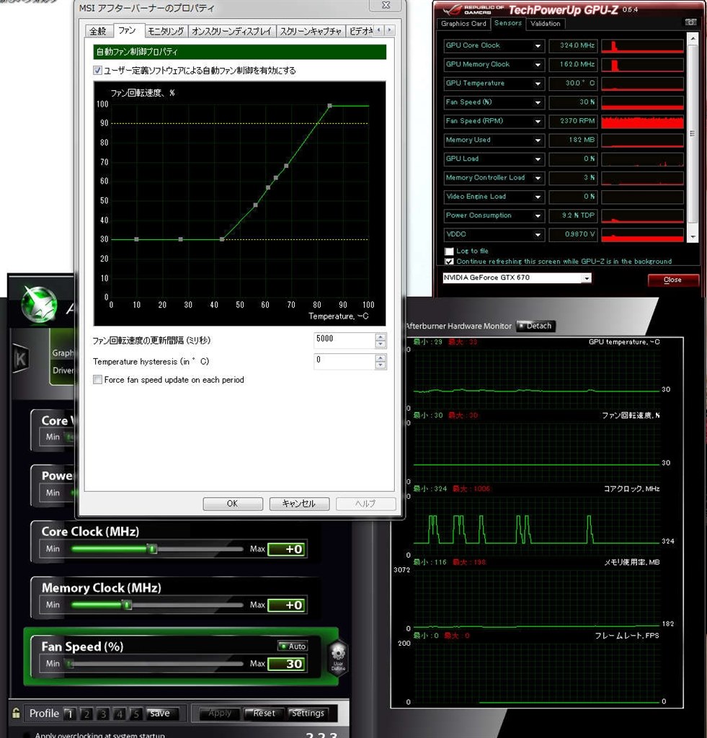Click the Core Clock slider handle

pyautogui.click(x=152, y=548)
